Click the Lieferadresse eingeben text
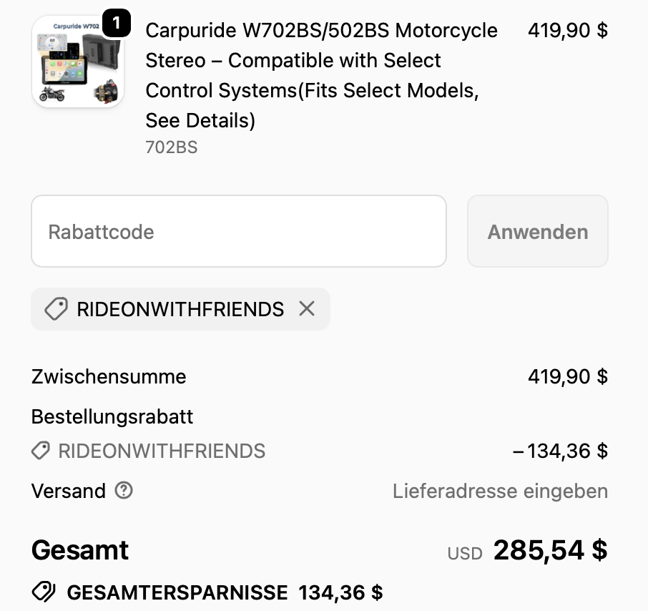648x611 pixels. (x=500, y=492)
